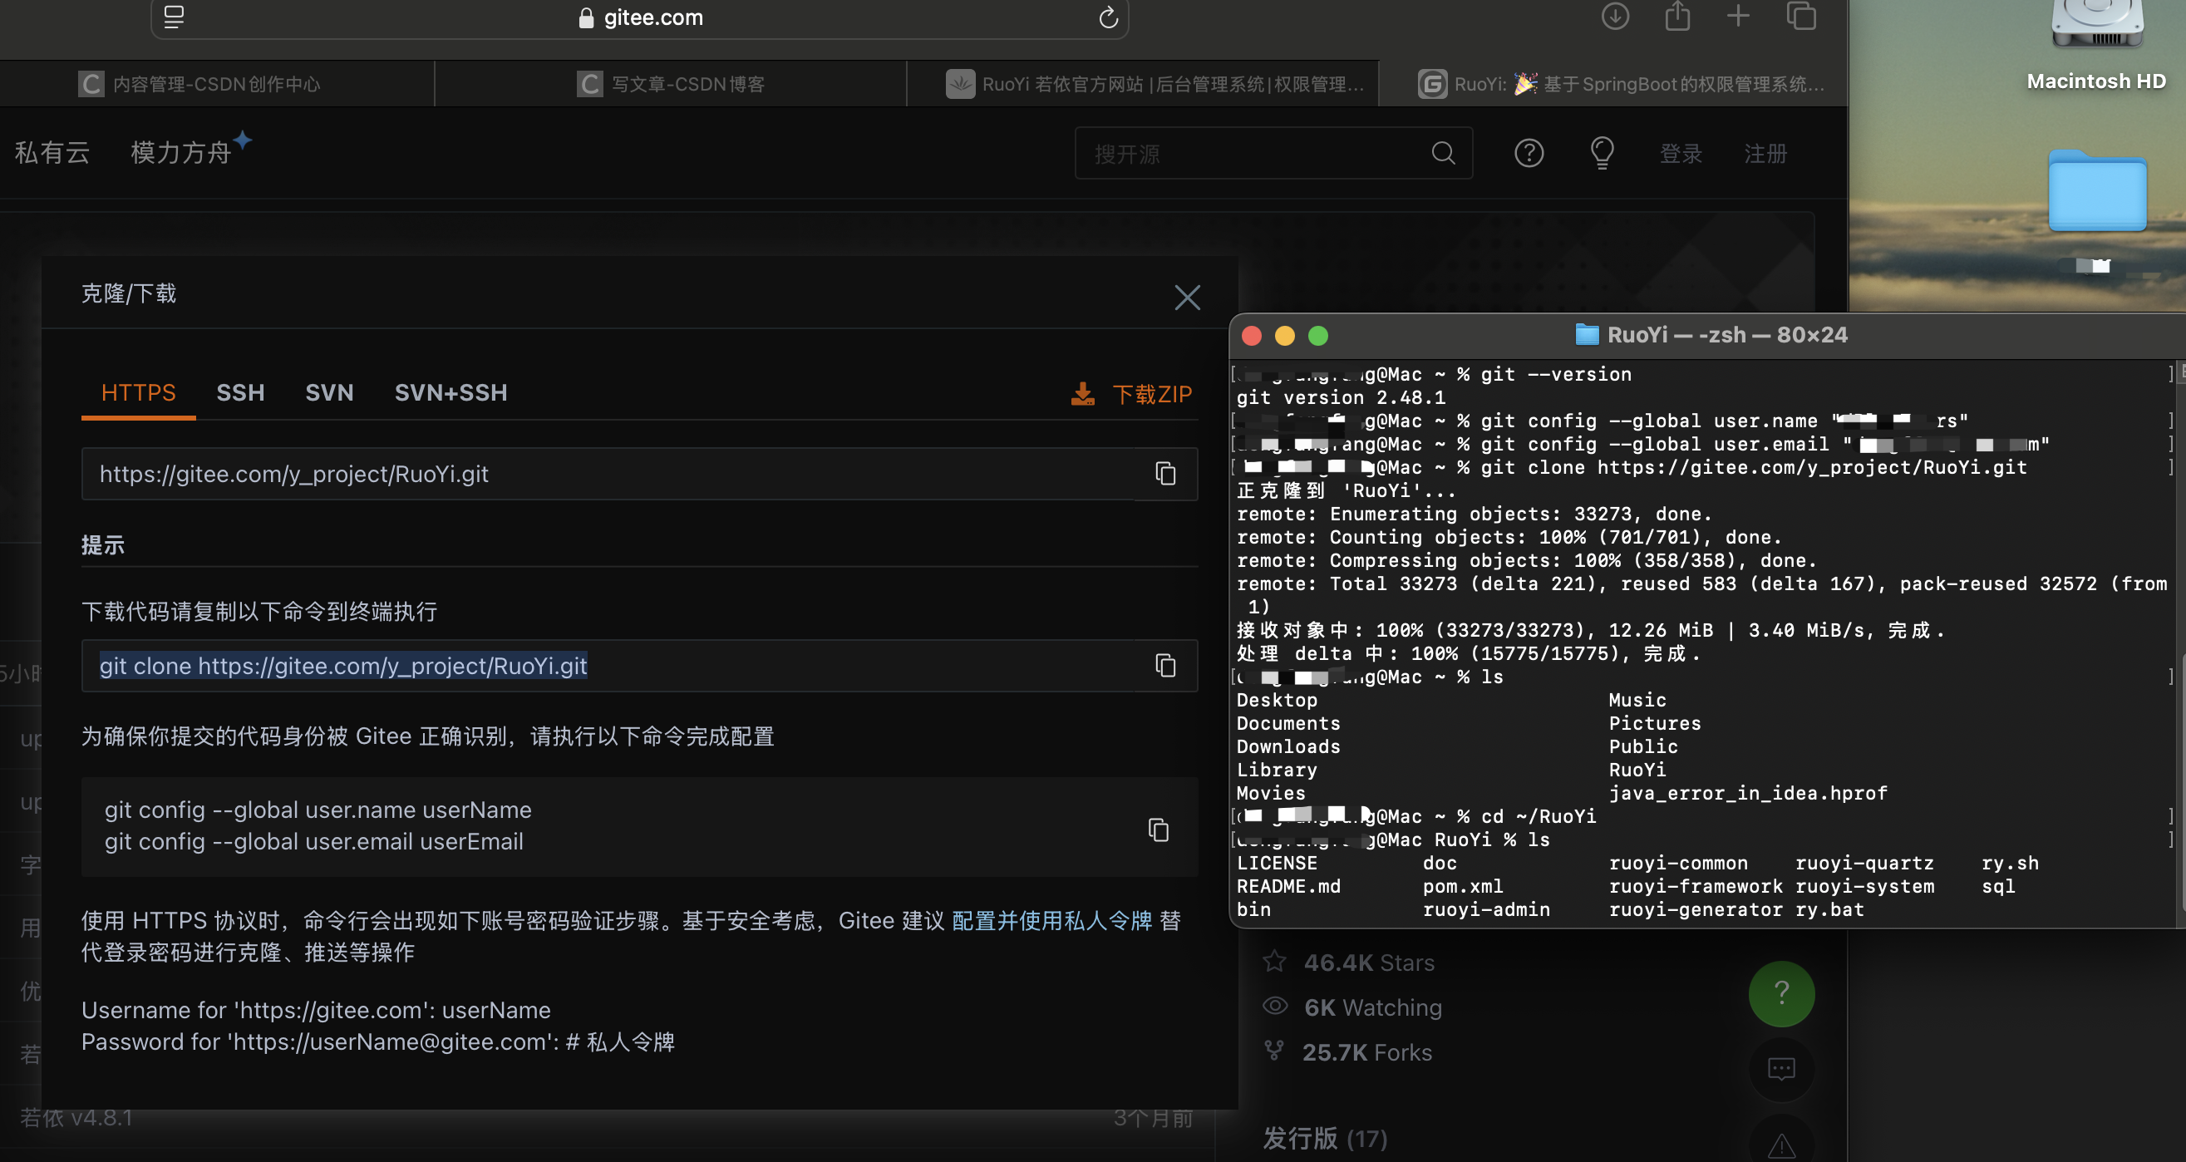Switch to RuoYi SpringBoot Gitee browser tab

[1613, 84]
